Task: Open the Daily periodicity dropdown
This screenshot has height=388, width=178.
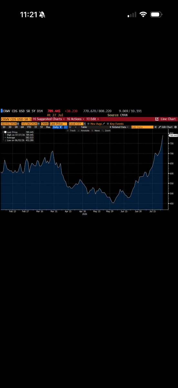Action: point(57,127)
